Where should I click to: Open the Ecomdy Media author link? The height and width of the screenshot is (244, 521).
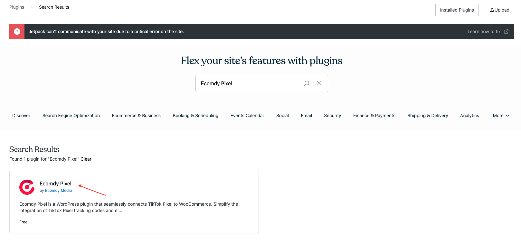coord(58,191)
